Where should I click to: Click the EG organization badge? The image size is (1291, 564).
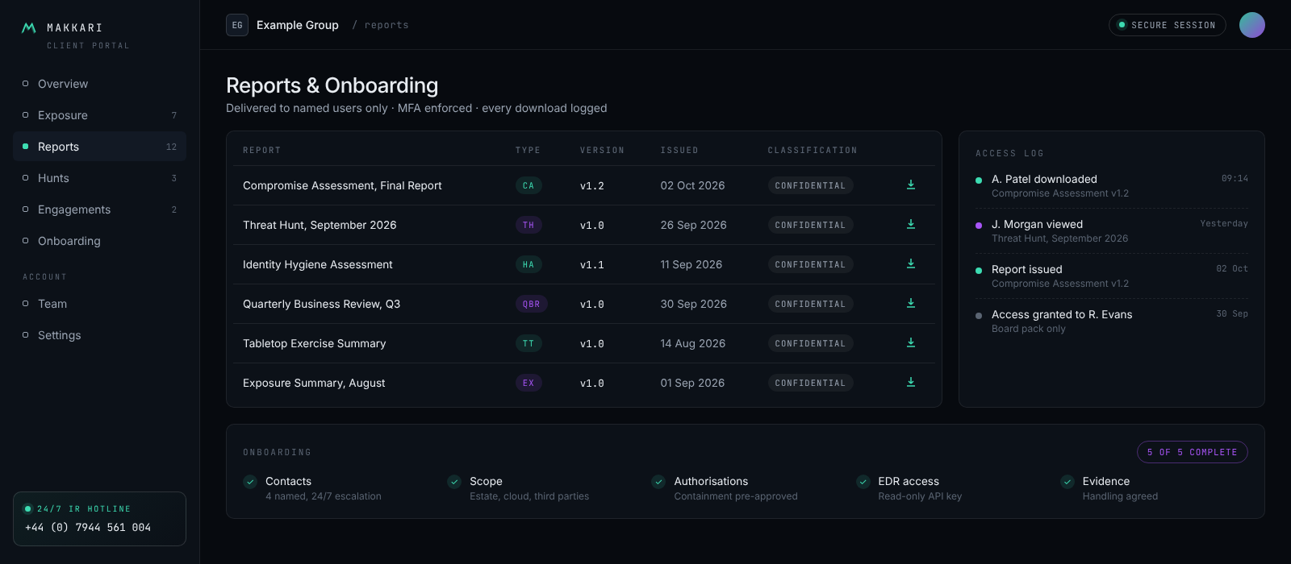pos(237,25)
